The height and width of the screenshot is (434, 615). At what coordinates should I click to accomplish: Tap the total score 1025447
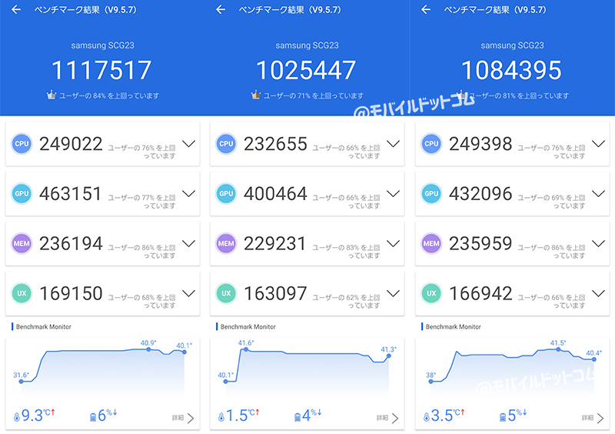[x=306, y=70]
